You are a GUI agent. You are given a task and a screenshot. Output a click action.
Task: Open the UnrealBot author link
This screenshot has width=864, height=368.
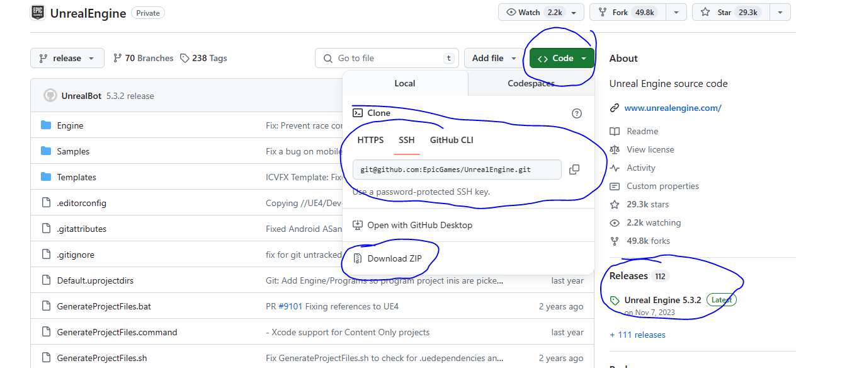pyautogui.click(x=81, y=96)
